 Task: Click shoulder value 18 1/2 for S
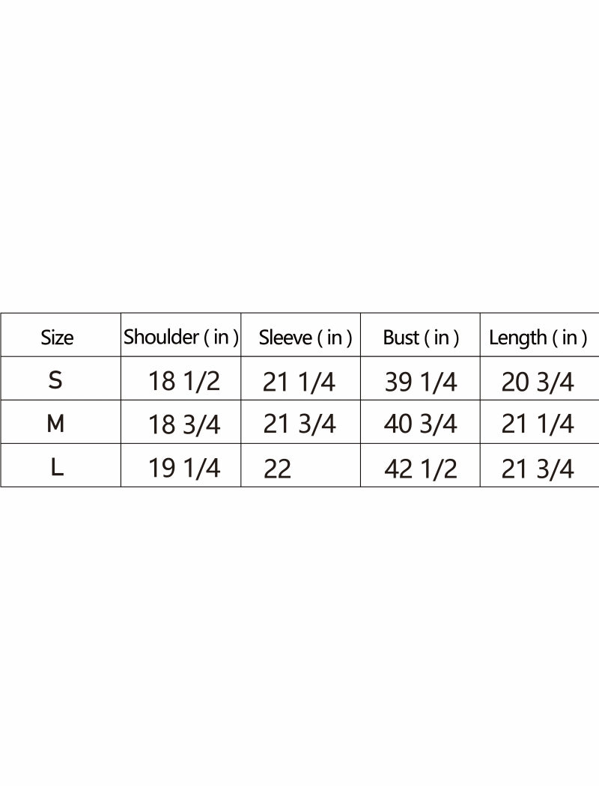(184, 381)
